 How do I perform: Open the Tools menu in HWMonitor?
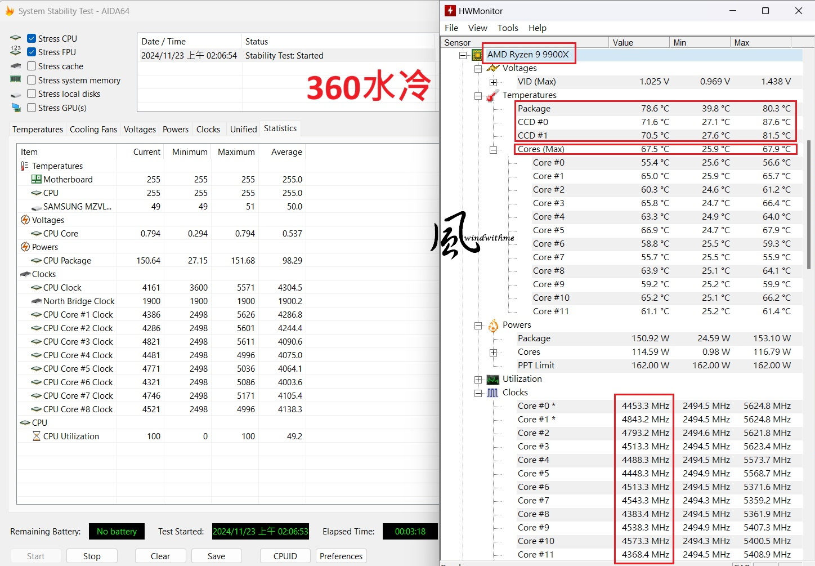coord(507,28)
